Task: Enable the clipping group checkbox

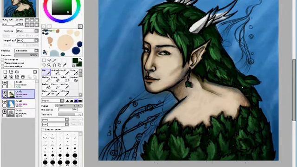Action: [3, 63]
